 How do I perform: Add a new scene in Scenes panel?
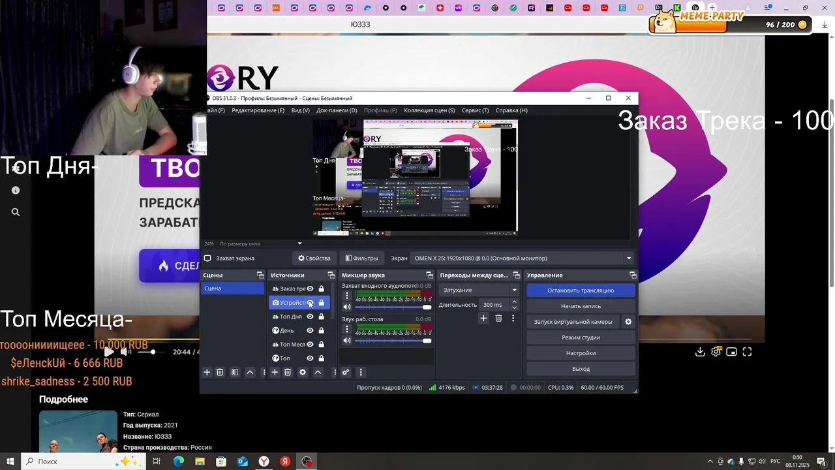click(207, 372)
